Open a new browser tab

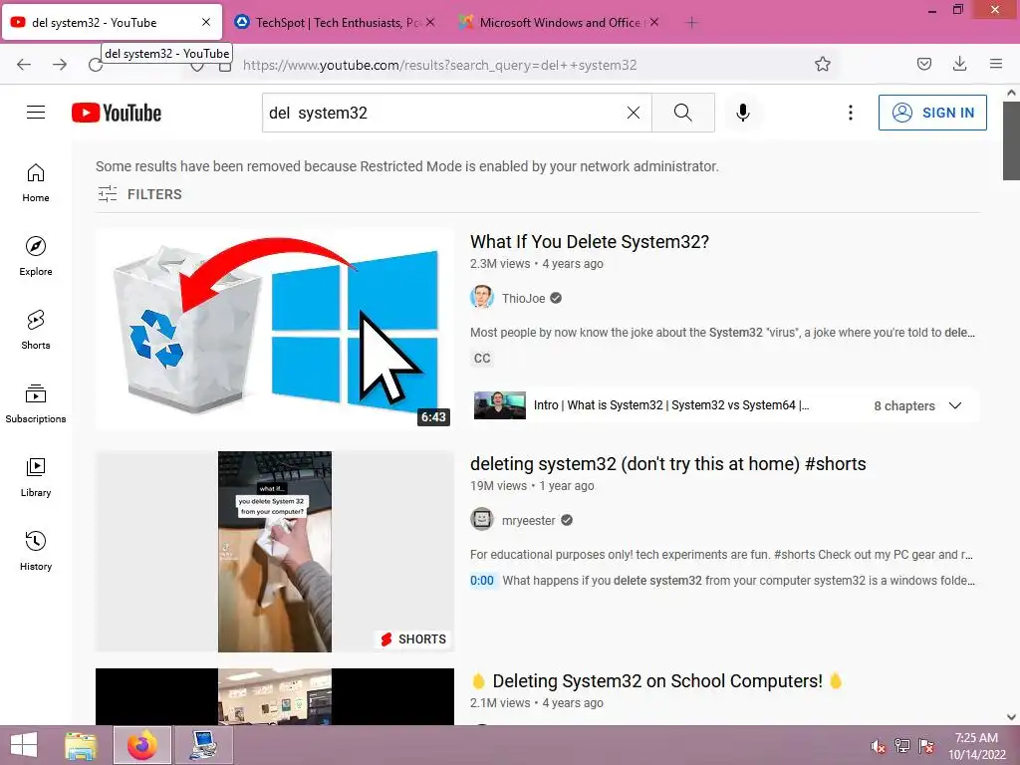691,23
